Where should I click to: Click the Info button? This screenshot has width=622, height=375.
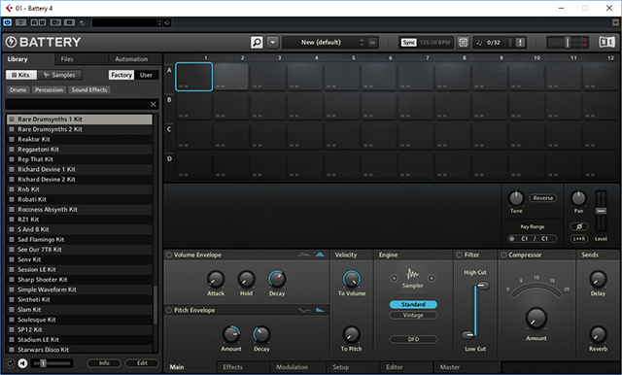pyautogui.click(x=104, y=363)
